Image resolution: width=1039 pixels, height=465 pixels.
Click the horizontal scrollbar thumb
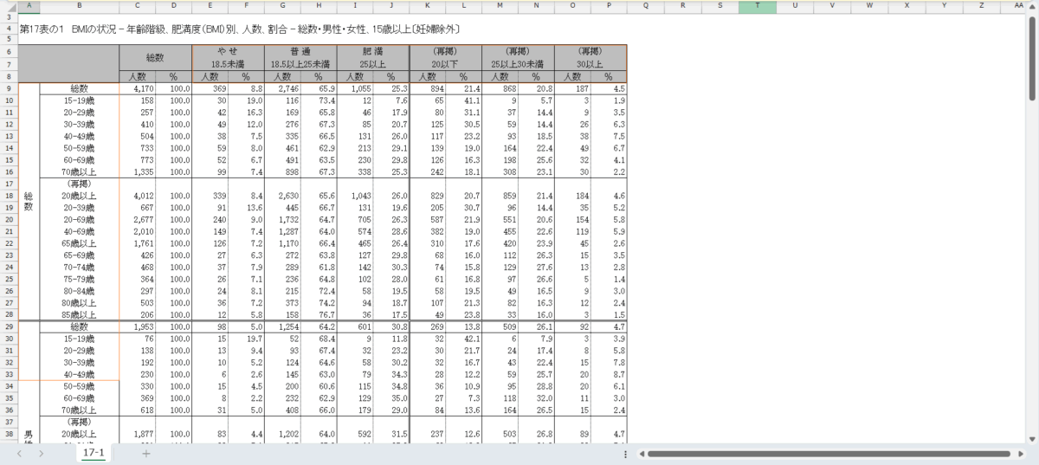click(x=831, y=454)
